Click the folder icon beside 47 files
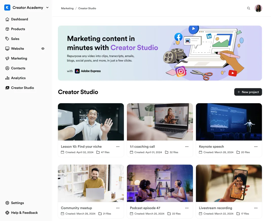 [98, 152]
